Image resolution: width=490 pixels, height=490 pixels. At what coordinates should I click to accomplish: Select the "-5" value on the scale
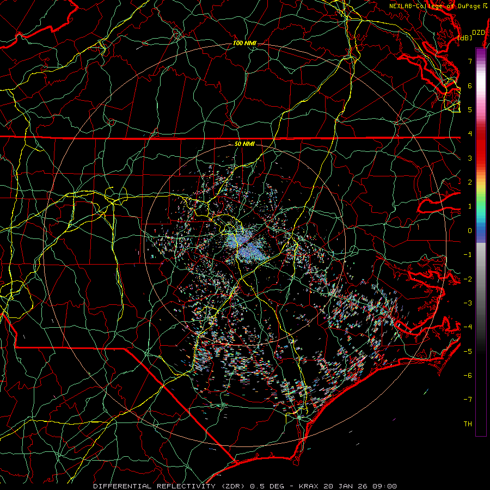tap(468, 351)
